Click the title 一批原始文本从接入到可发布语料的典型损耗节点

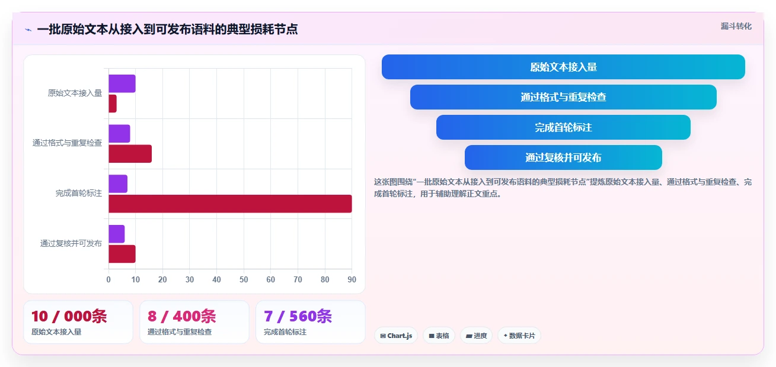click(167, 29)
